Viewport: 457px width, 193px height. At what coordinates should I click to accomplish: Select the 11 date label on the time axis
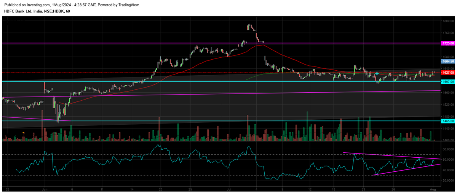coord(102,188)
